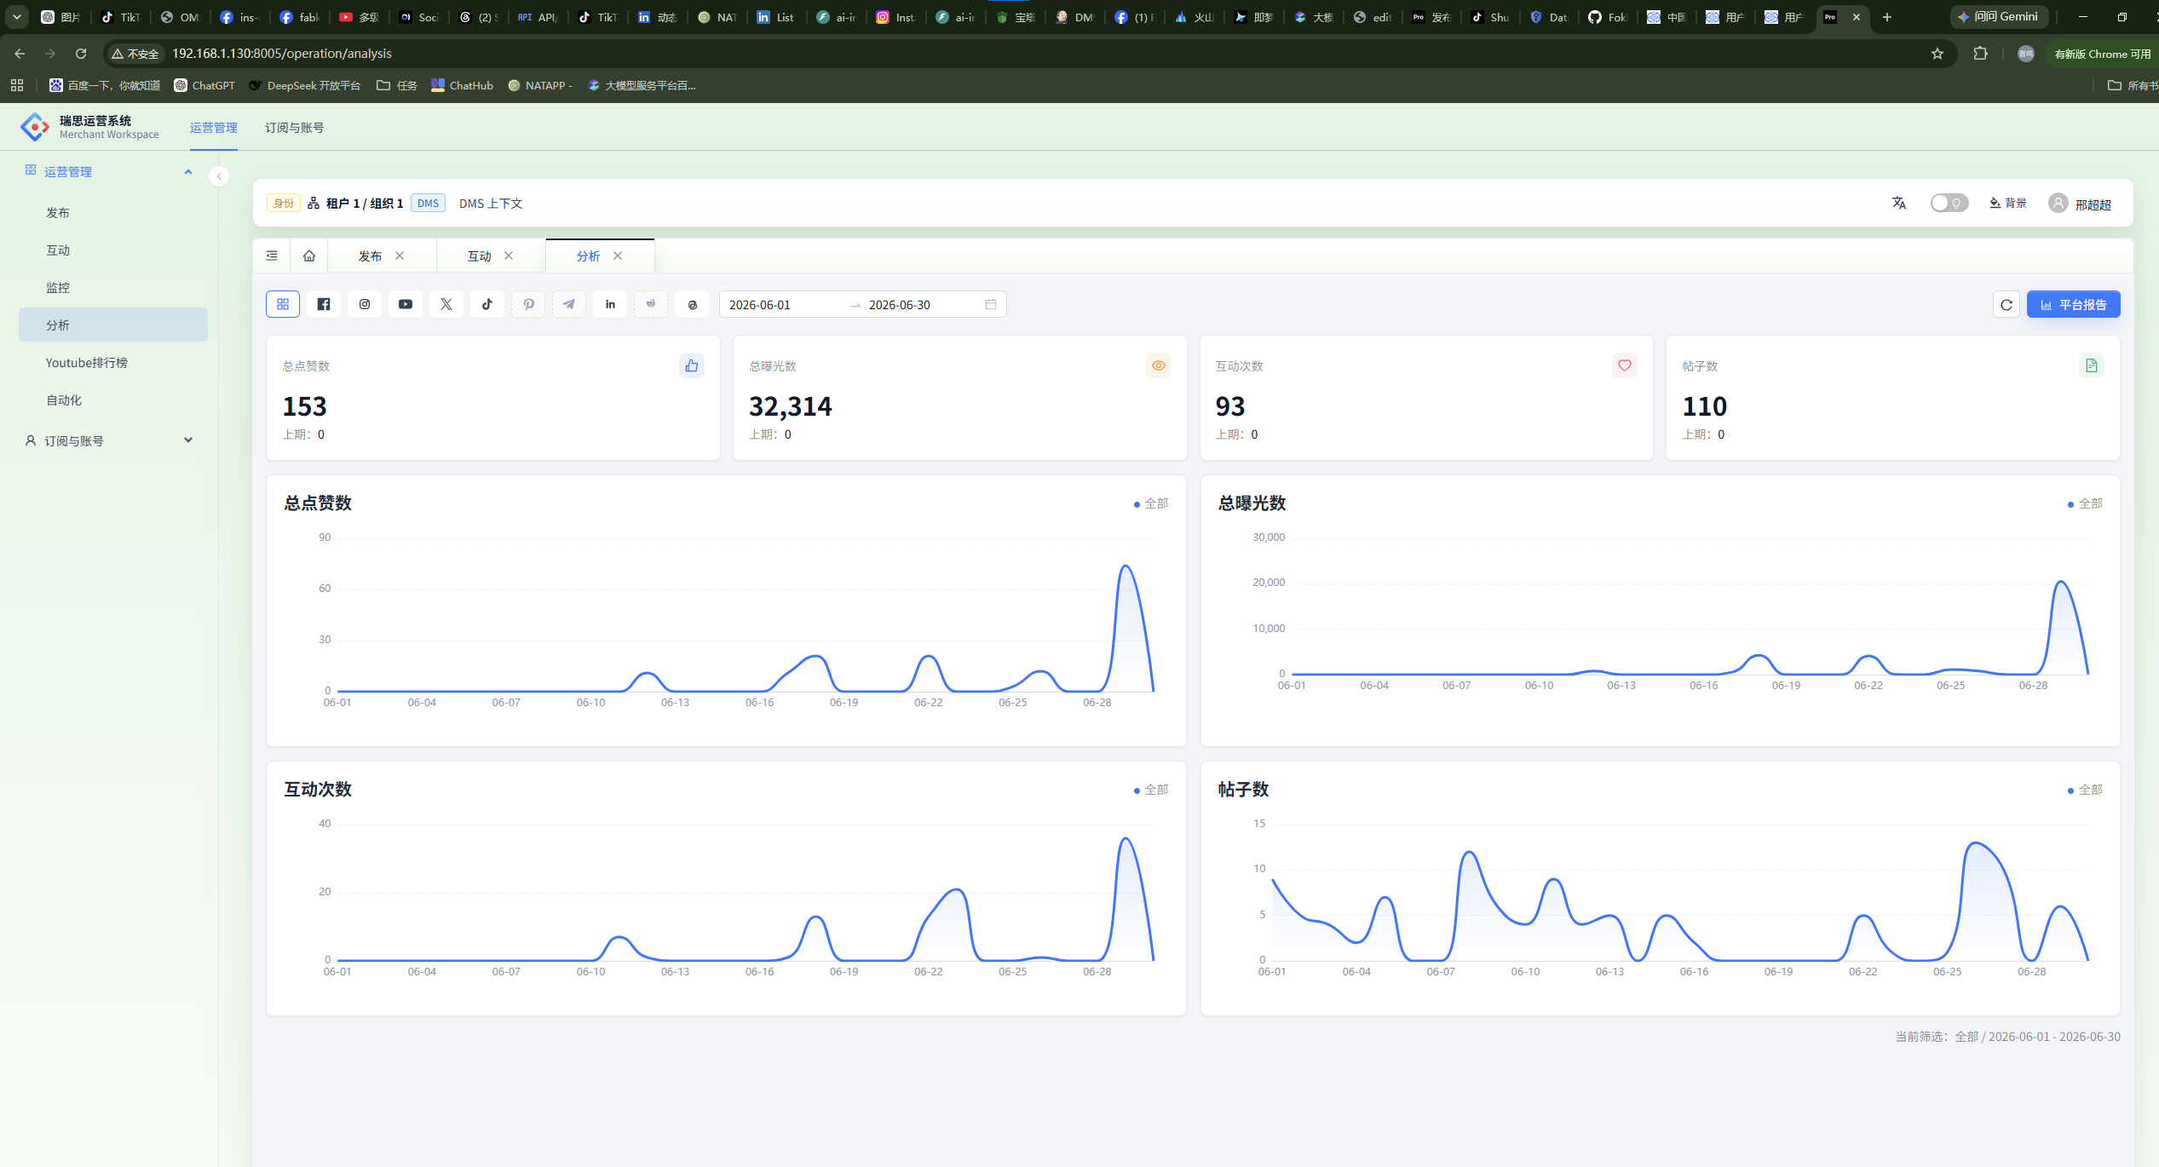Screen dimensions: 2159x1167
Task: Click the home tab icon
Action: tap(309, 256)
